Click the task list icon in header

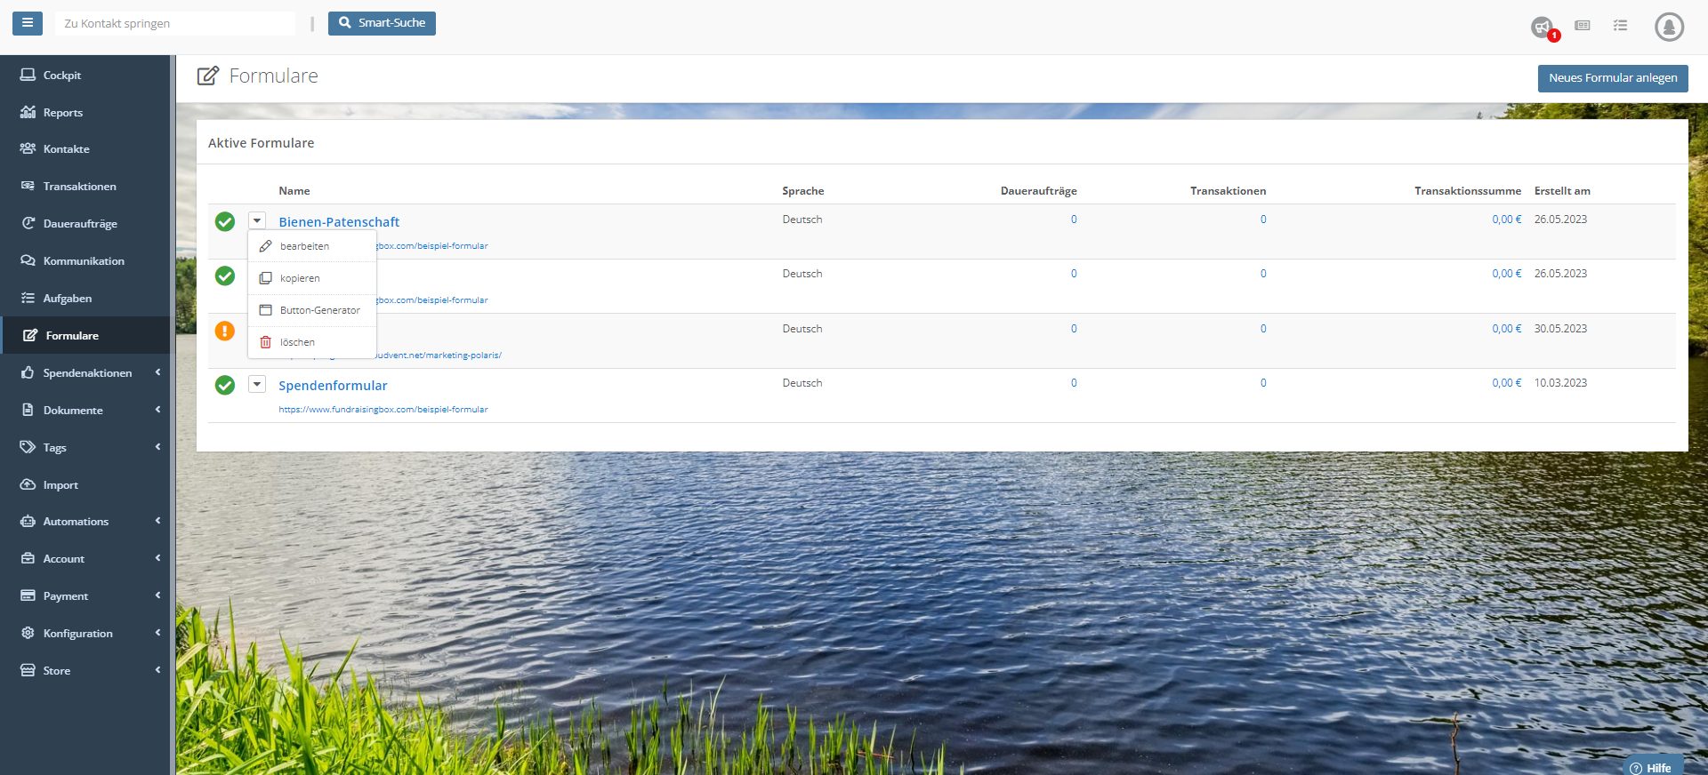point(1620,26)
